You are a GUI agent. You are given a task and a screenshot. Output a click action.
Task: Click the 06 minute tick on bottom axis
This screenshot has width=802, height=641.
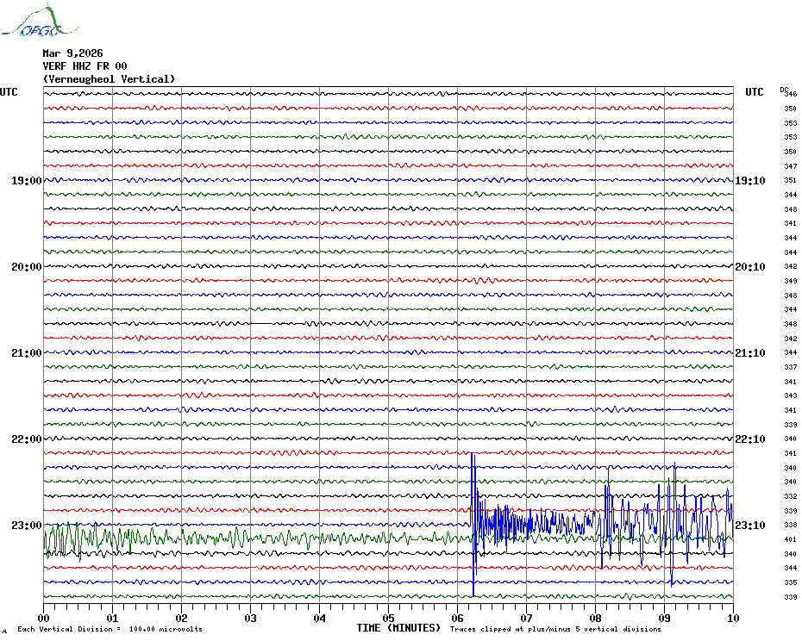457,618
